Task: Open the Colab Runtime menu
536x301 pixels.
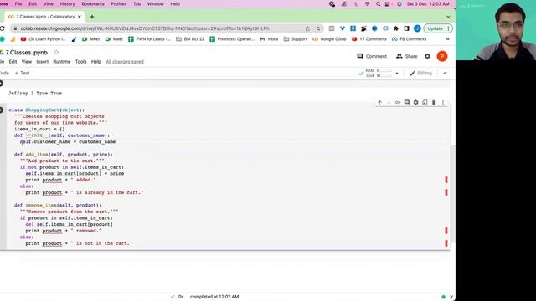Action: tap(61, 62)
